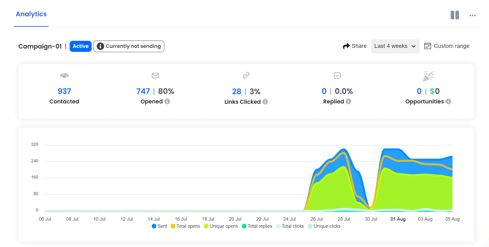Click the 747 opened count
Viewport: 489px width, 247px height.
pyautogui.click(x=143, y=91)
